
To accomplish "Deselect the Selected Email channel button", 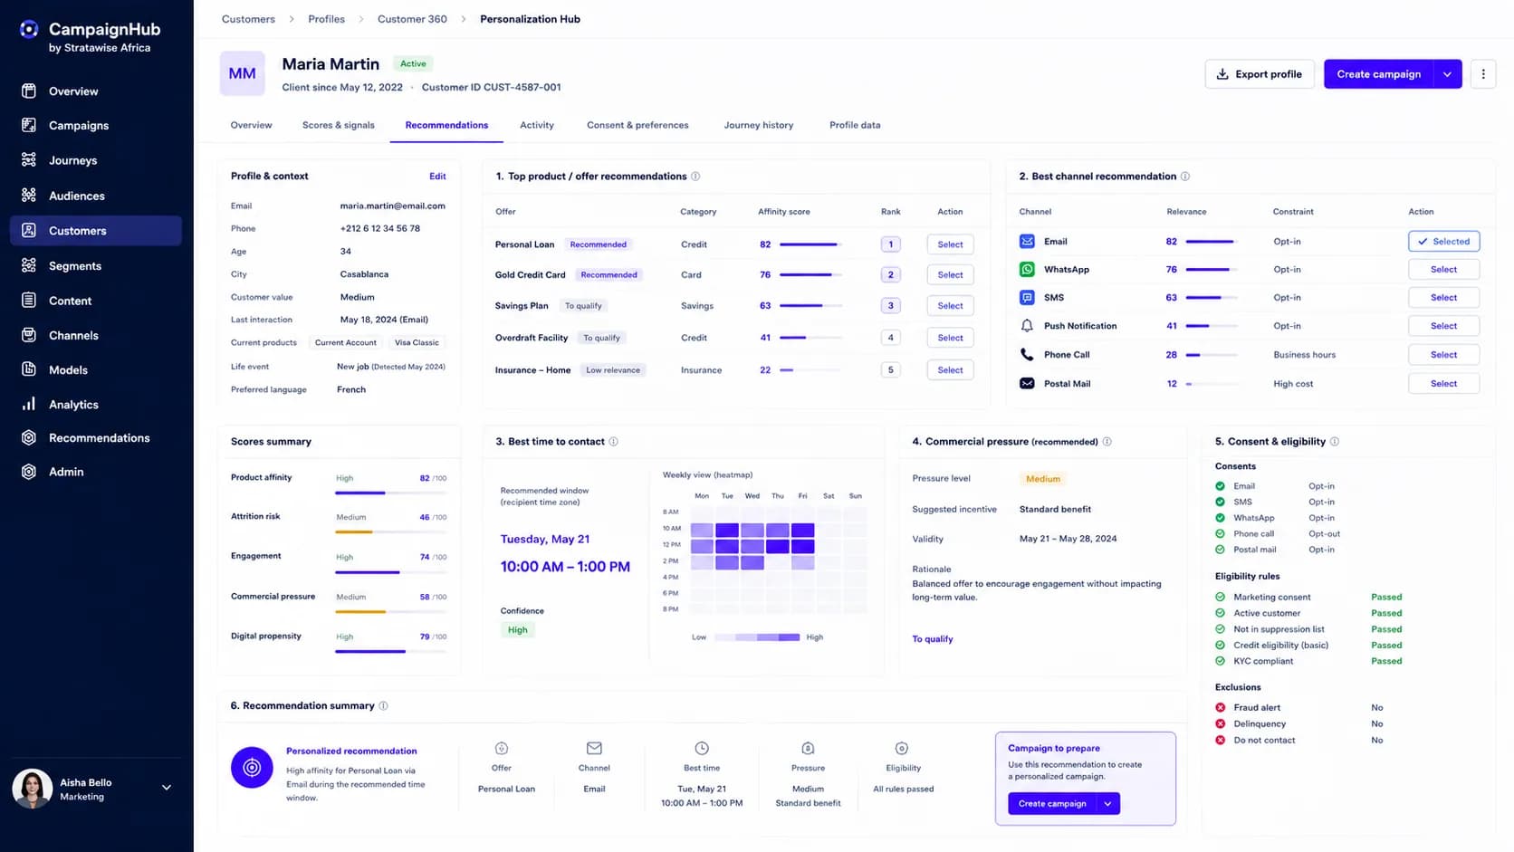I will point(1443,242).
